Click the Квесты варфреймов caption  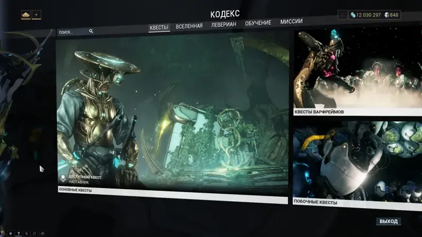click(x=319, y=112)
